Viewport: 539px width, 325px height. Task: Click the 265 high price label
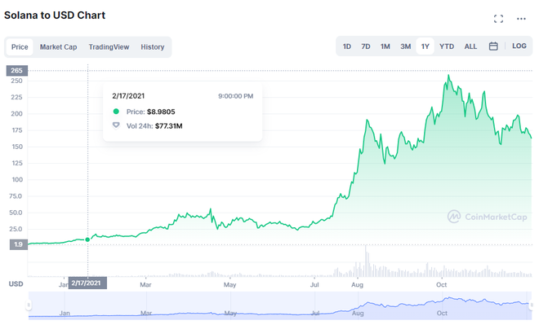click(17, 71)
